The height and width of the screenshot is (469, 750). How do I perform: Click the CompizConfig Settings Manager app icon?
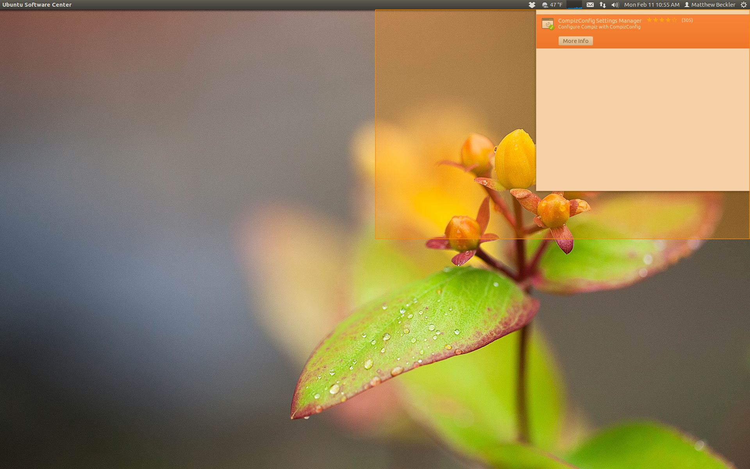pyautogui.click(x=548, y=24)
